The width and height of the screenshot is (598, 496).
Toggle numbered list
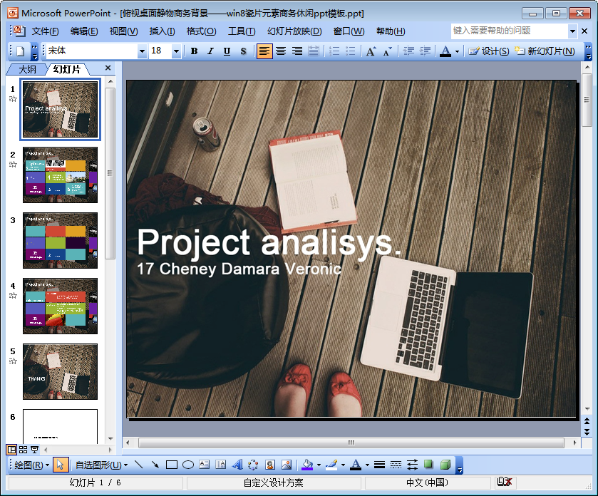[x=334, y=51]
